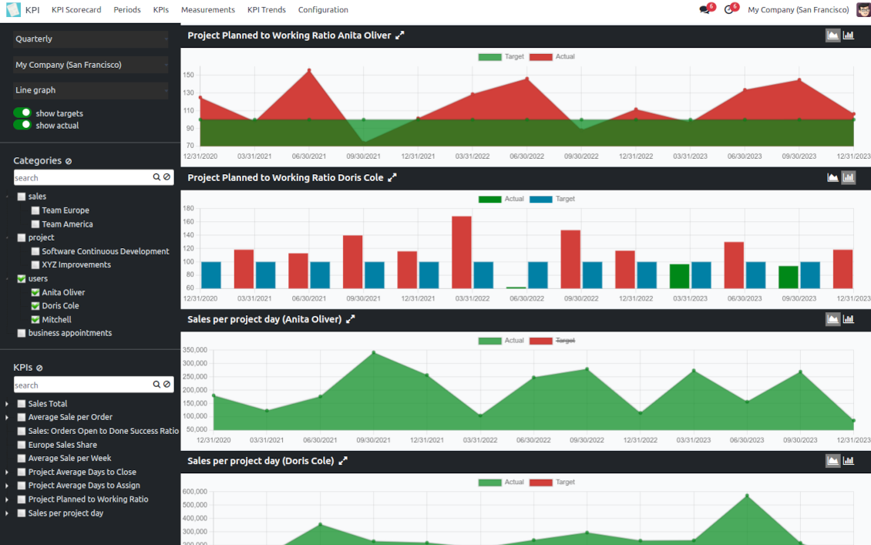The width and height of the screenshot is (871, 545).
Task: Click the My Company (San Francisco) top bar switcher
Action: tap(799, 9)
